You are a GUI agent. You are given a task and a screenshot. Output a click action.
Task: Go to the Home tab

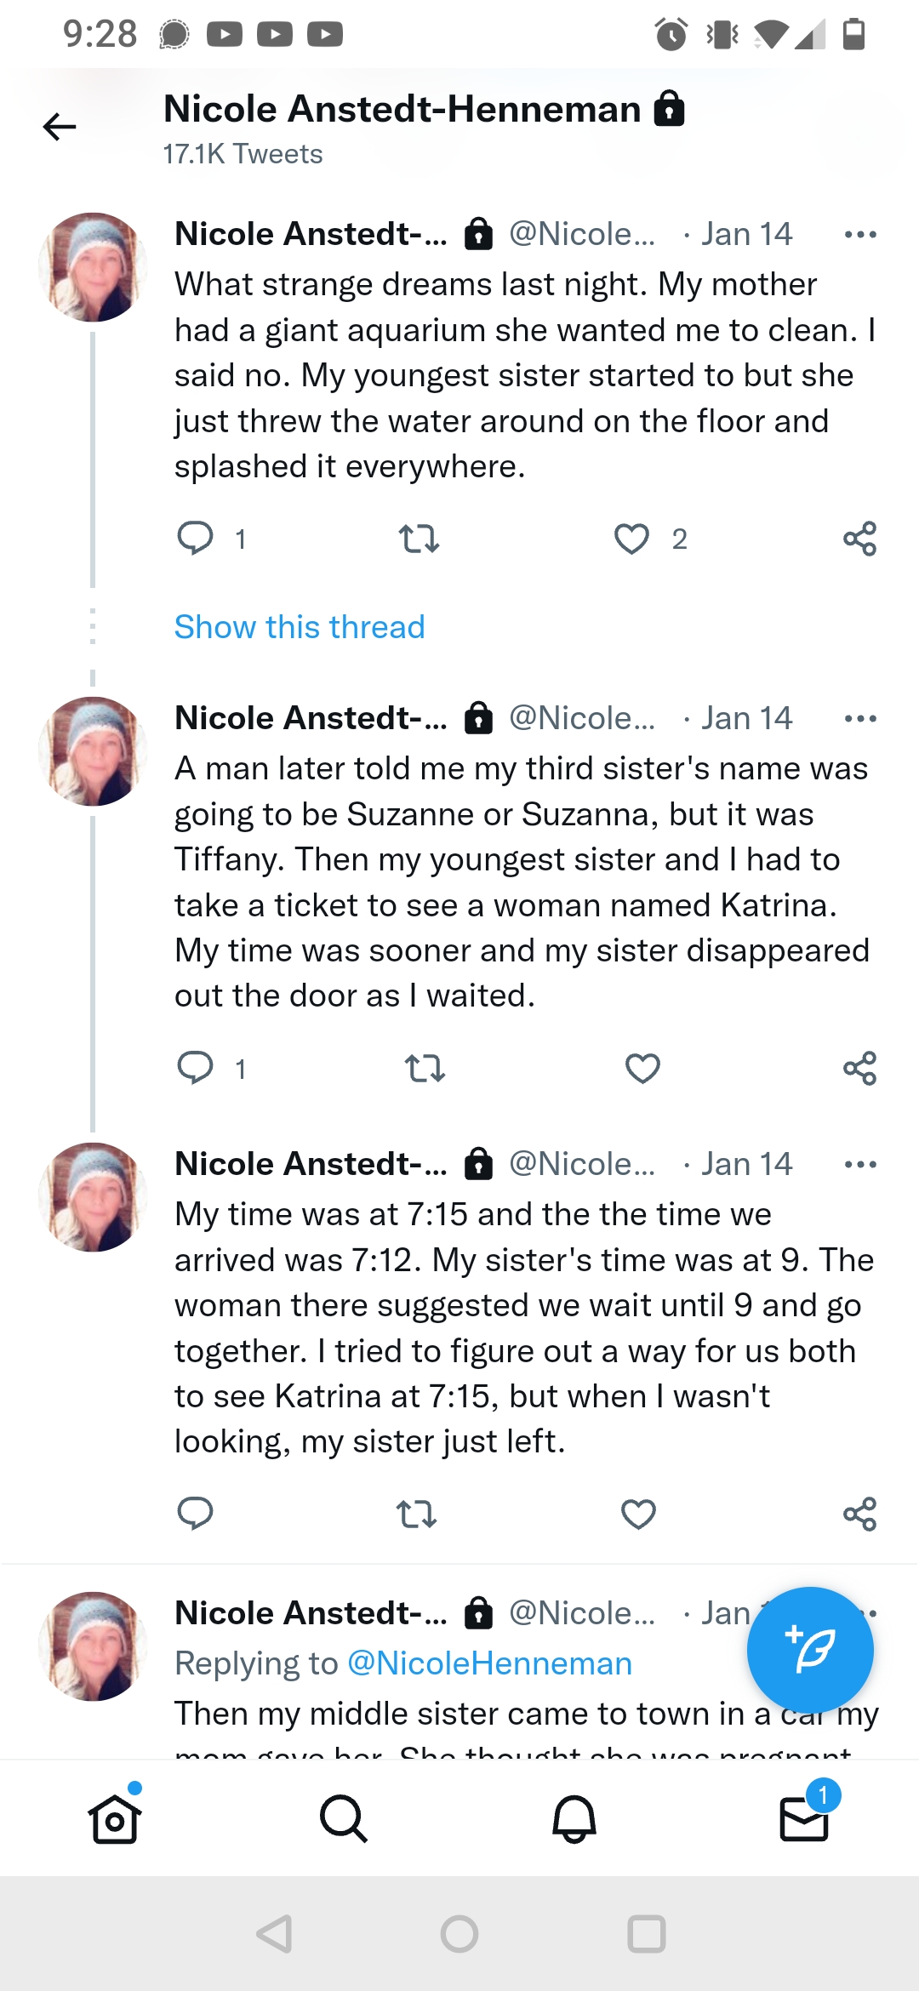pyautogui.click(x=114, y=1819)
